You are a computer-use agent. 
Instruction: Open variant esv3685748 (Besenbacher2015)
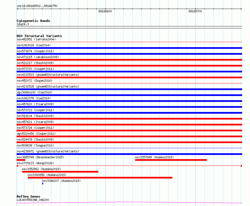pyautogui.click(x=40, y=157)
